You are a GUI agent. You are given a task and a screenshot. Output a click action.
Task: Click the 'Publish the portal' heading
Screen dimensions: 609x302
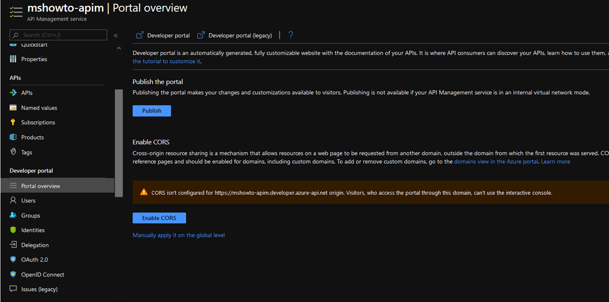(157, 82)
